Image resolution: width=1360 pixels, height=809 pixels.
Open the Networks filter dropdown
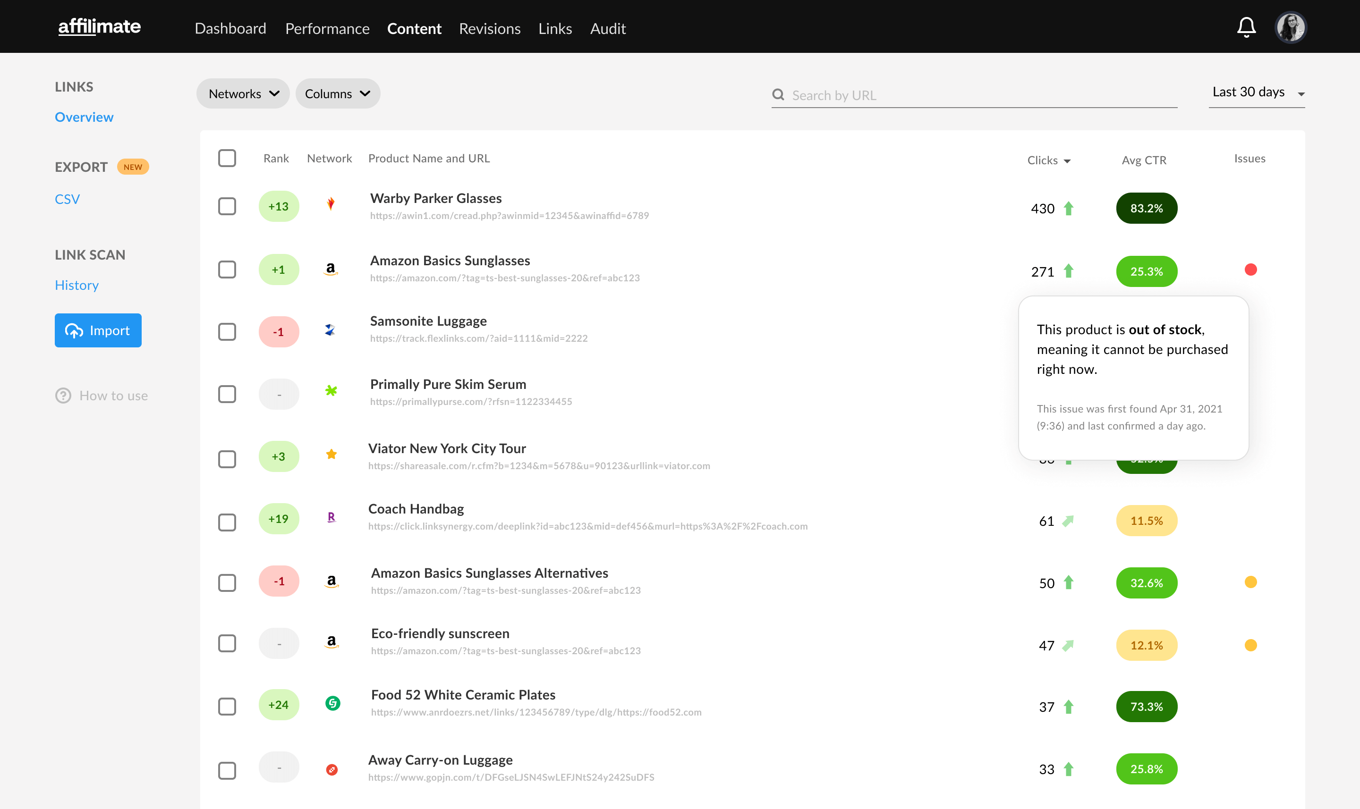click(x=243, y=94)
